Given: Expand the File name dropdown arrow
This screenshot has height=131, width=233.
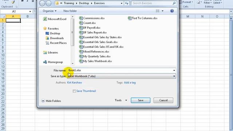Looking at the screenshot, I should click(174, 70).
